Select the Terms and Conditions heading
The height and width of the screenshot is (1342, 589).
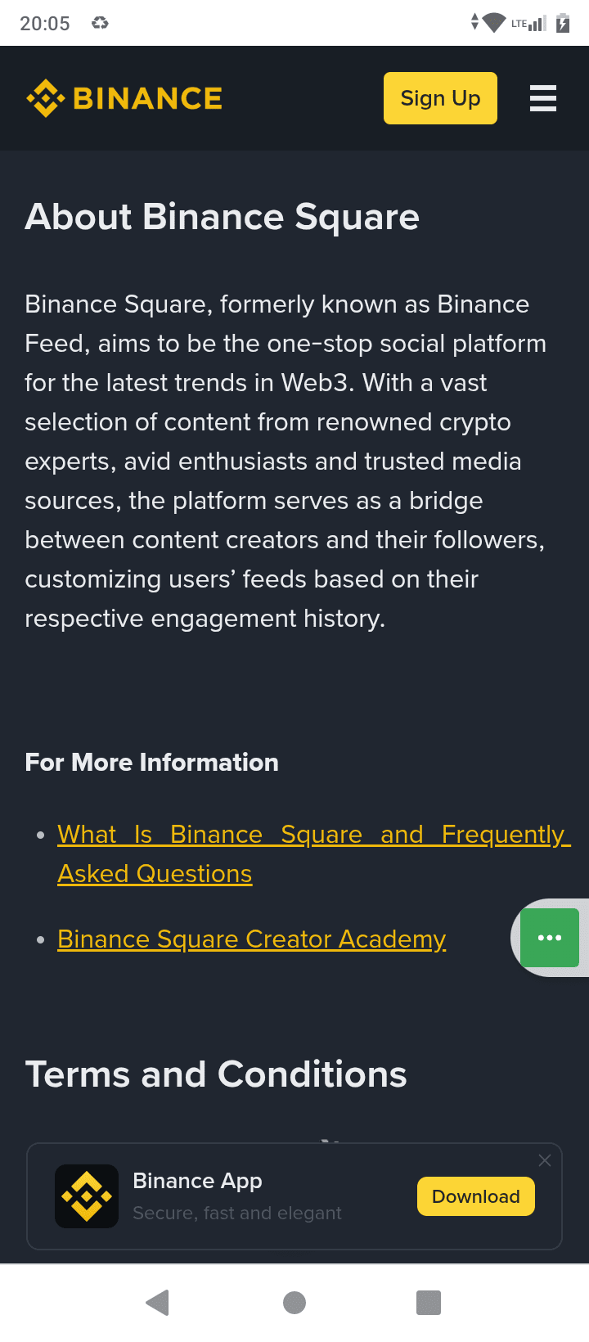[x=216, y=1074]
